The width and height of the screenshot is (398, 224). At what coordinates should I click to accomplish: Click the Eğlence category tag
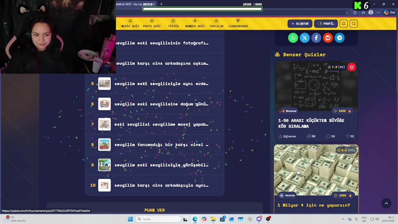(287, 136)
